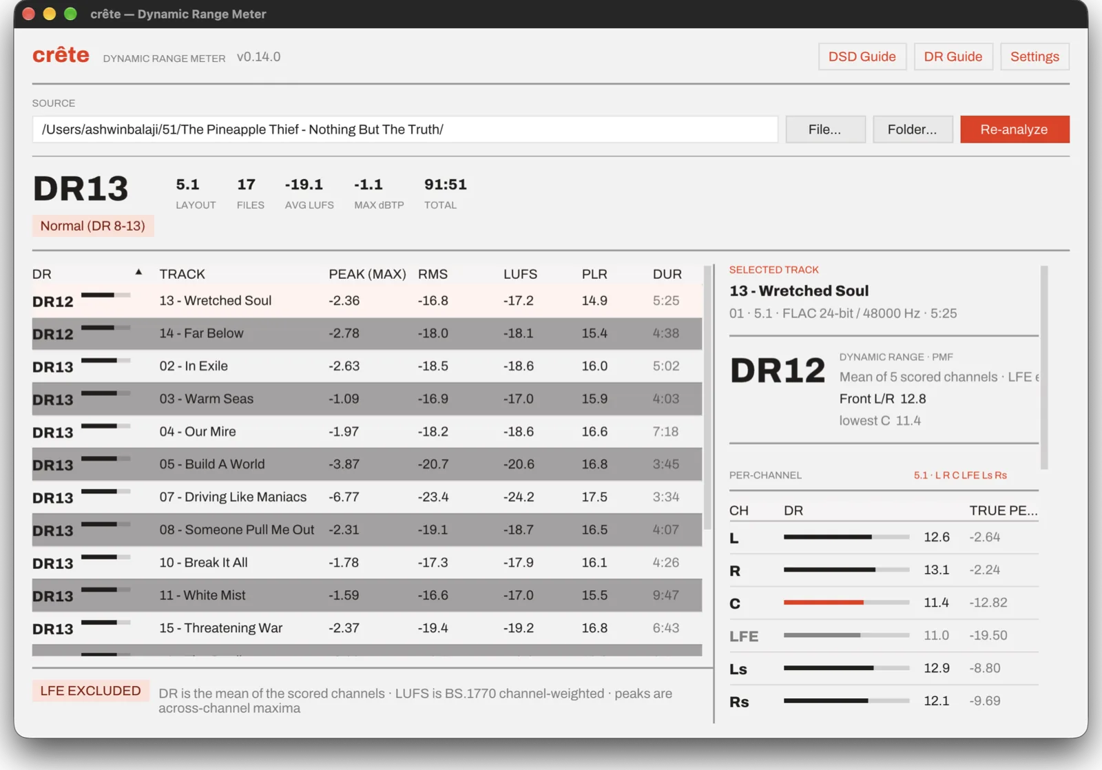Open the DR Guide
The width and height of the screenshot is (1102, 770).
[953, 56]
